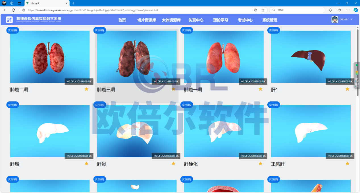This screenshot has width=360, height=193.
Task: Go back to the previous page
Action: coord(5,10)
